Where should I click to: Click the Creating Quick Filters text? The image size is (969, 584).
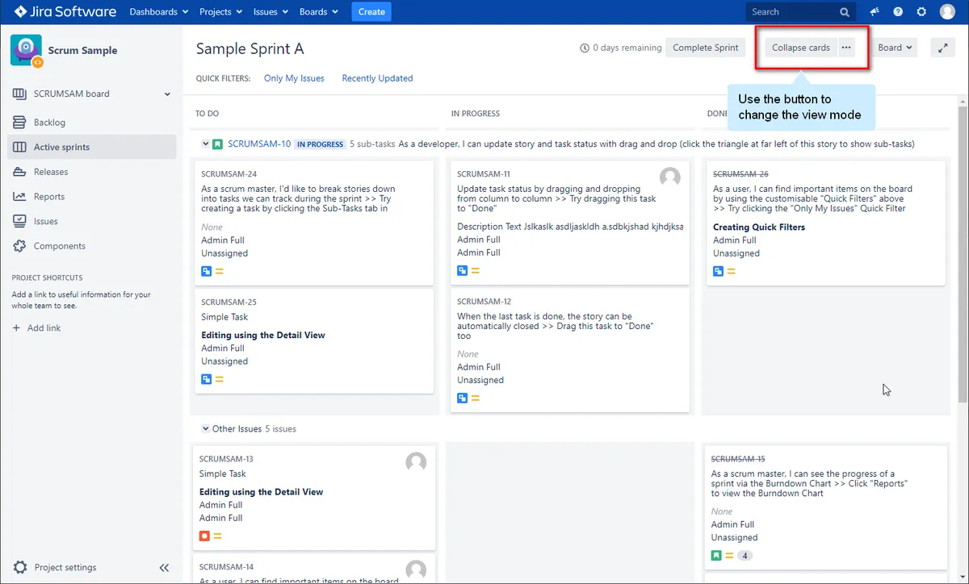759,227
